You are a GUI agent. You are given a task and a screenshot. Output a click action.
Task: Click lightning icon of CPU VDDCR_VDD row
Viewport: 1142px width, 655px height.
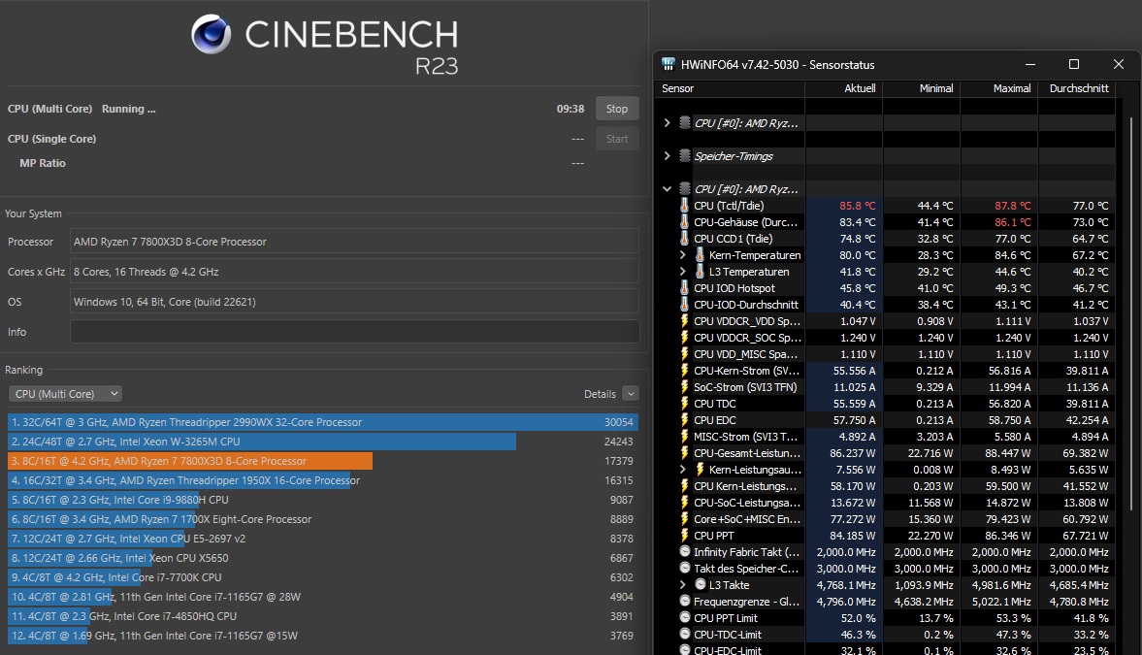[x=685, y=320]
